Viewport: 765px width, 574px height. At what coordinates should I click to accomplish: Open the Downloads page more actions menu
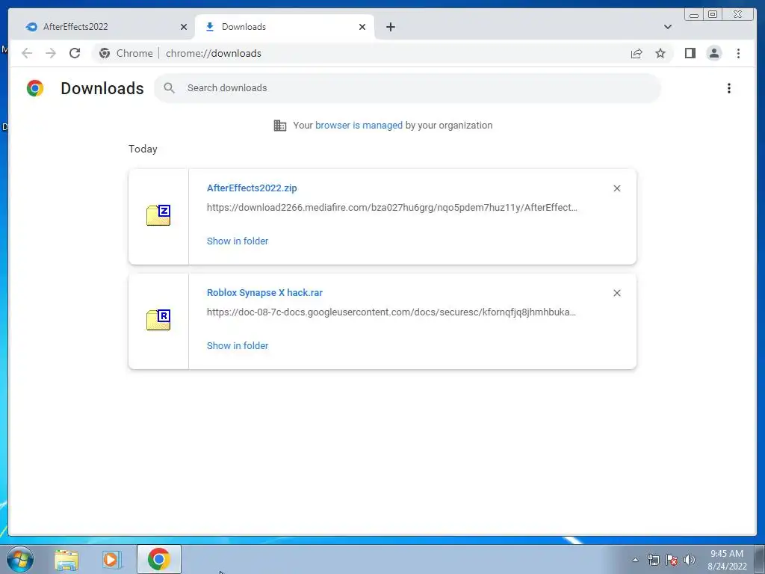tap(729, 88)
